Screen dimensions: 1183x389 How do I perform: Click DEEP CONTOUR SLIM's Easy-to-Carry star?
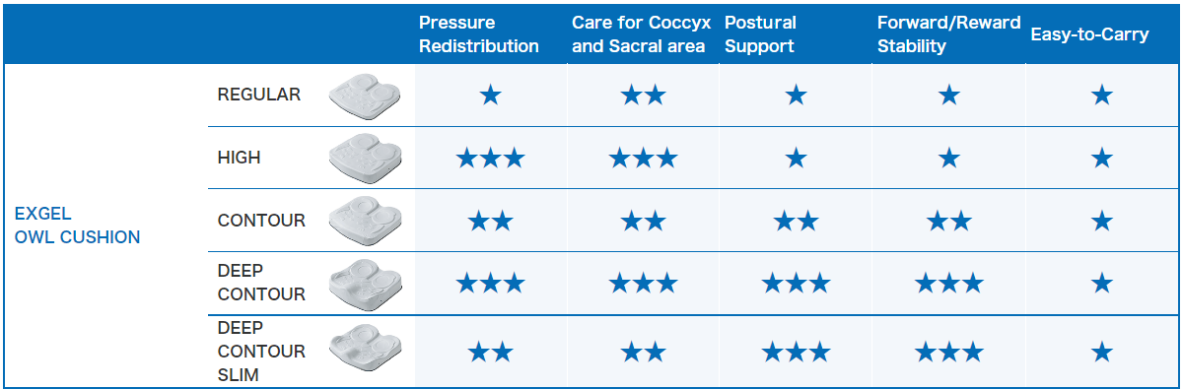1102,352
